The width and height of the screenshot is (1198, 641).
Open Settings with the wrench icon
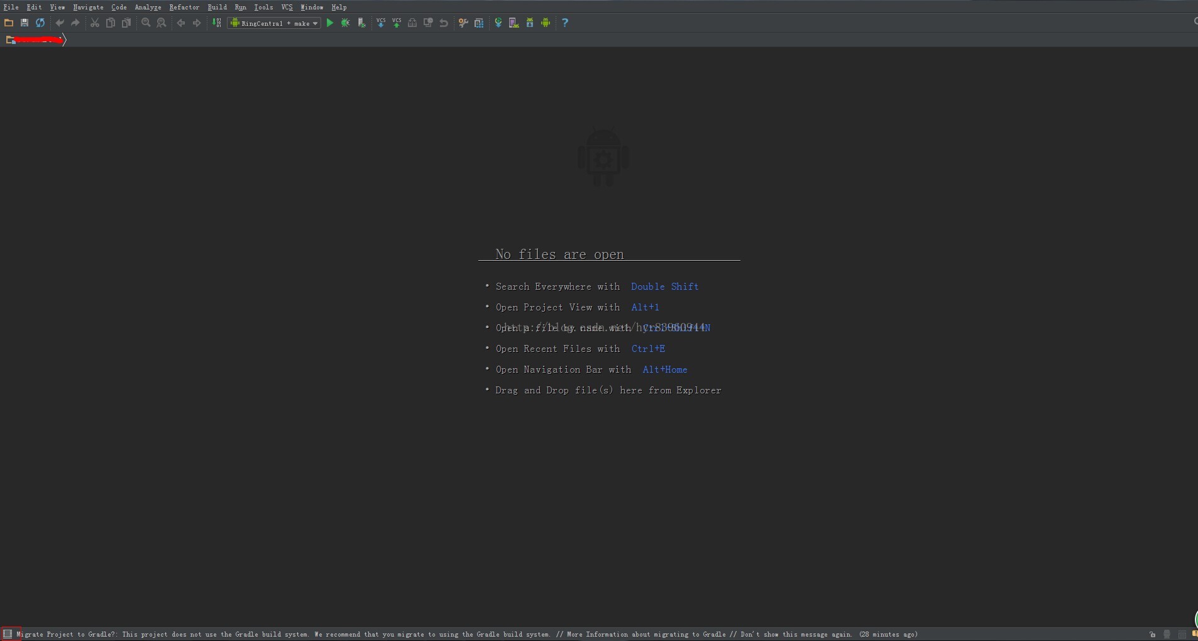[x=463, y=23]
